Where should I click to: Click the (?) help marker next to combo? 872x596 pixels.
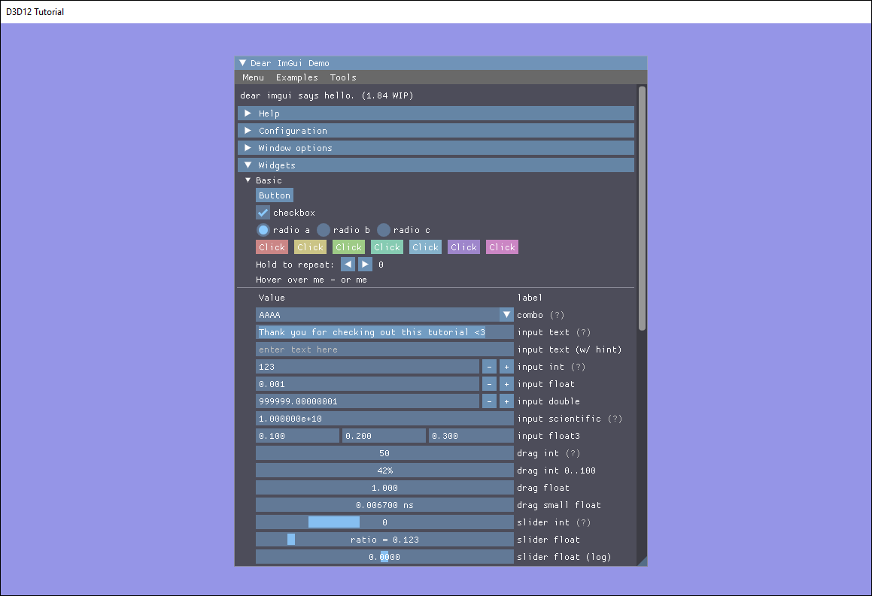click(557, 315)
